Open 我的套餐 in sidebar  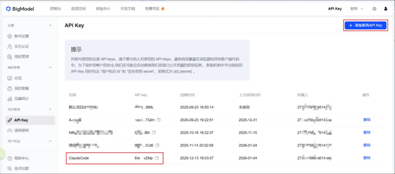(21, 88)
